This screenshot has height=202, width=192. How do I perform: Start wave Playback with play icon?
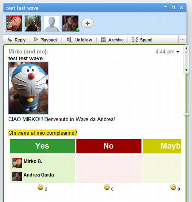tap(36, 39)
